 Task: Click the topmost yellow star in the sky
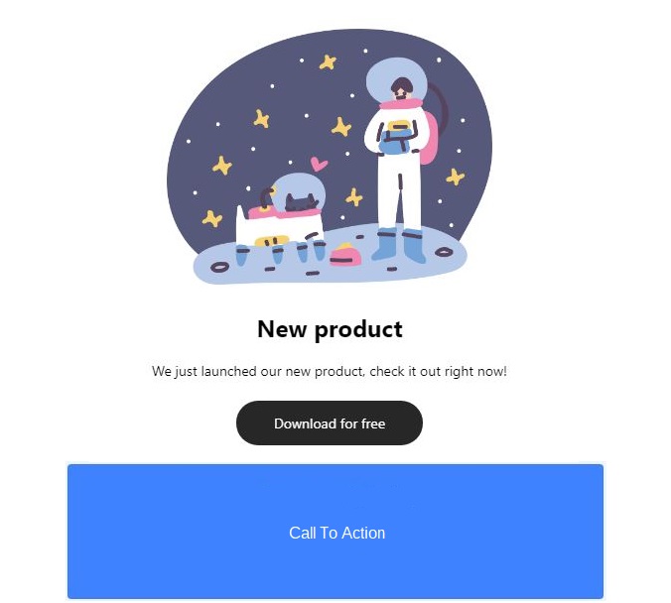point(329,62)
